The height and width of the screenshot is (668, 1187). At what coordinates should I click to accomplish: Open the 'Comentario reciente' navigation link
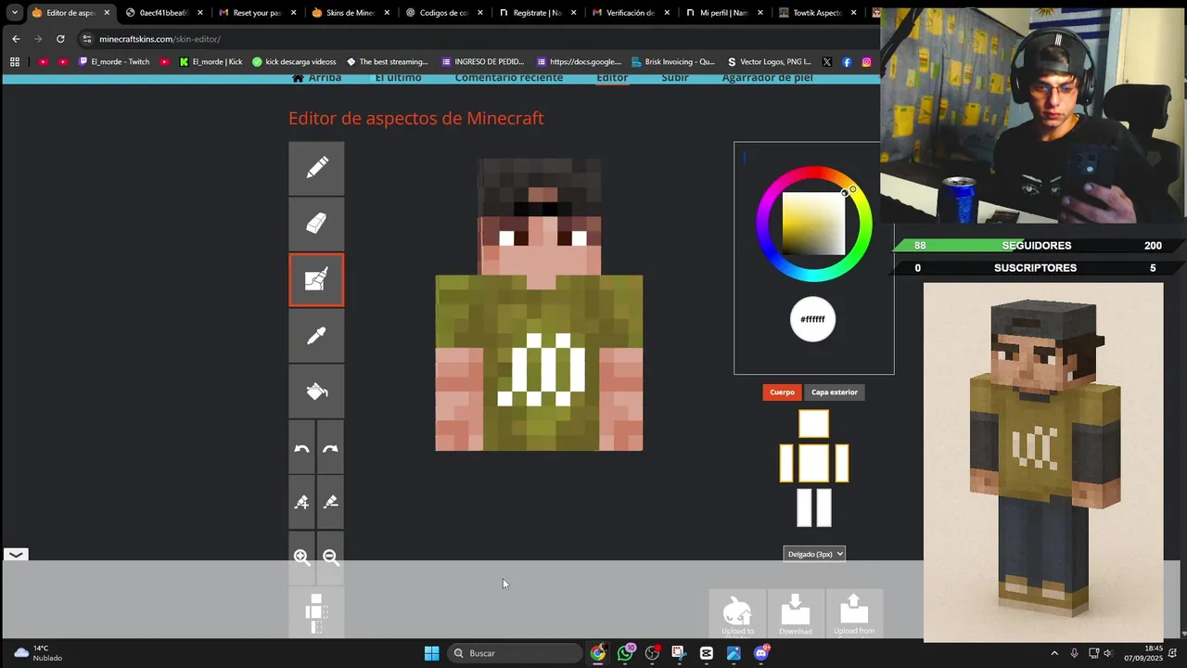[509, 77]
